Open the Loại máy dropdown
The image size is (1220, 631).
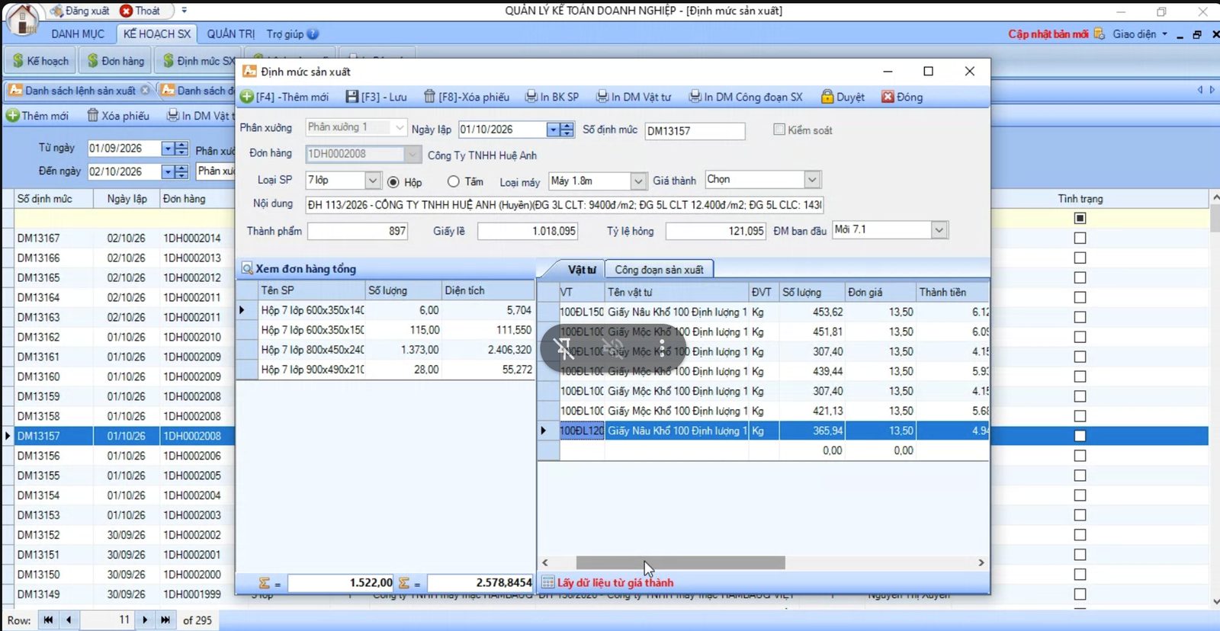point(638,181)
